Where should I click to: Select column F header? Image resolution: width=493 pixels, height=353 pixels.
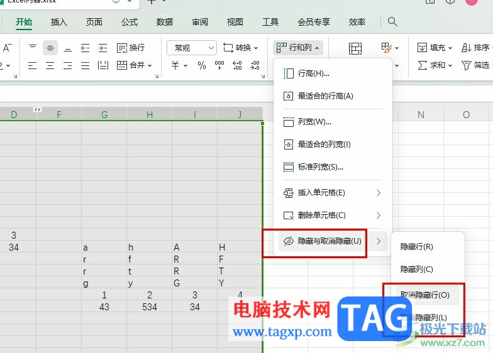coord(59,114)
